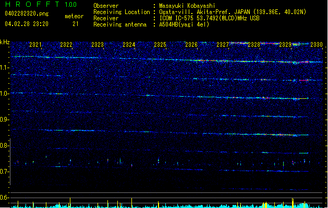Image resolution: width=328 pixels, height=208 pixels.
Task: Click the 2327 time marker
Action: pos(223,45)
